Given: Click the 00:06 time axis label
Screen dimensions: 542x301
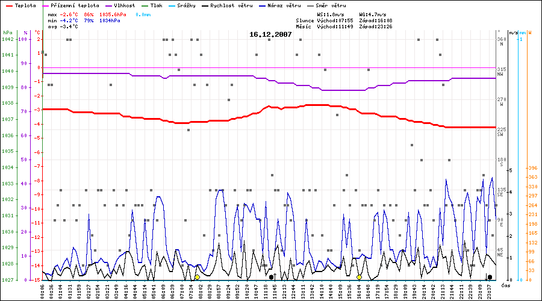Looking at the screenshot, I should tap(42, 292).
